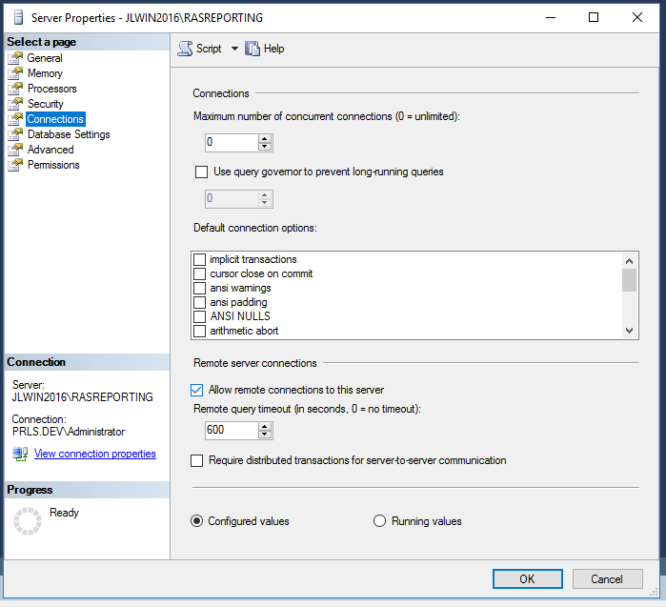
Task: Click the Script toolbar icon
Action: pos(185,49)
